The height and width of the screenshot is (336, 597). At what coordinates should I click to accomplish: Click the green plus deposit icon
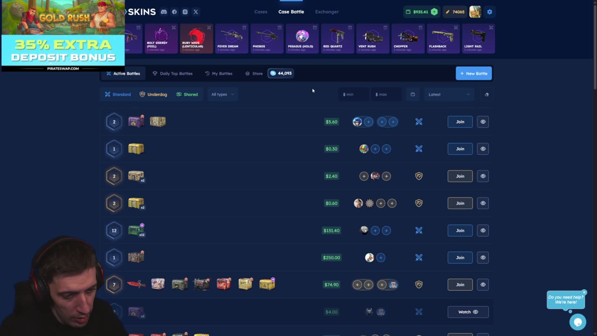tap(434, 12)
